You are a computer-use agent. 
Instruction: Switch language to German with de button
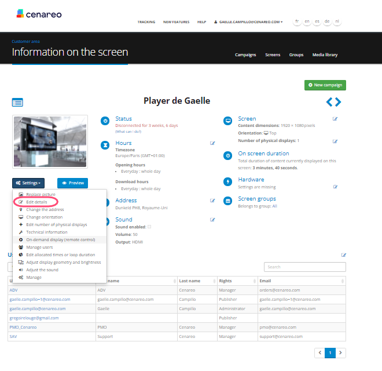click(327, 21)
